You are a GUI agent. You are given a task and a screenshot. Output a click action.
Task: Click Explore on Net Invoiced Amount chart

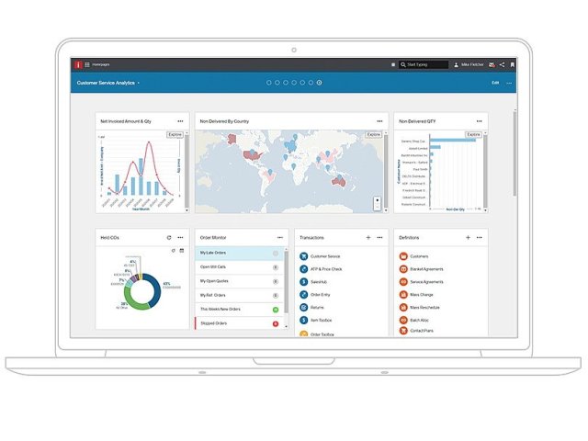tap(175, 135)
